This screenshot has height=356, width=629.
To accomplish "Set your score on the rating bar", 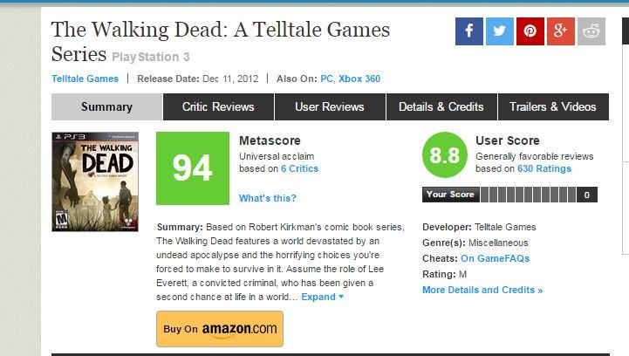I will (x=529, y=195).
